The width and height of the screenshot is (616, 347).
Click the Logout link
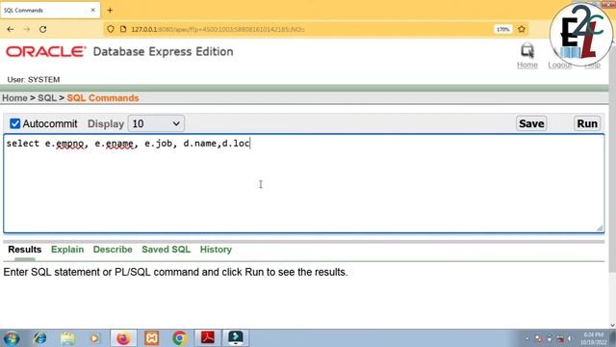559,65
